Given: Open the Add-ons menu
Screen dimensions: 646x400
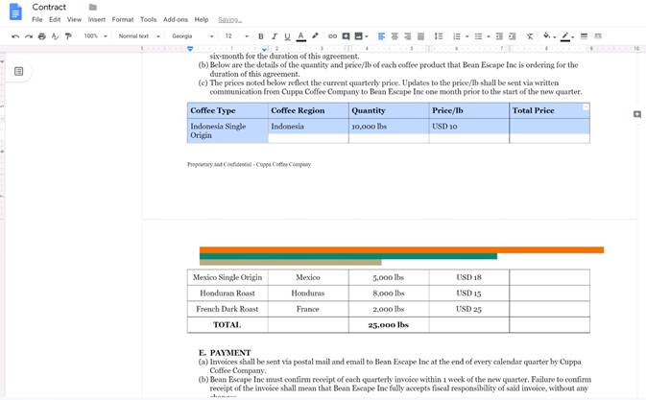Looking at the screenshot, I should tap(176, 19).
